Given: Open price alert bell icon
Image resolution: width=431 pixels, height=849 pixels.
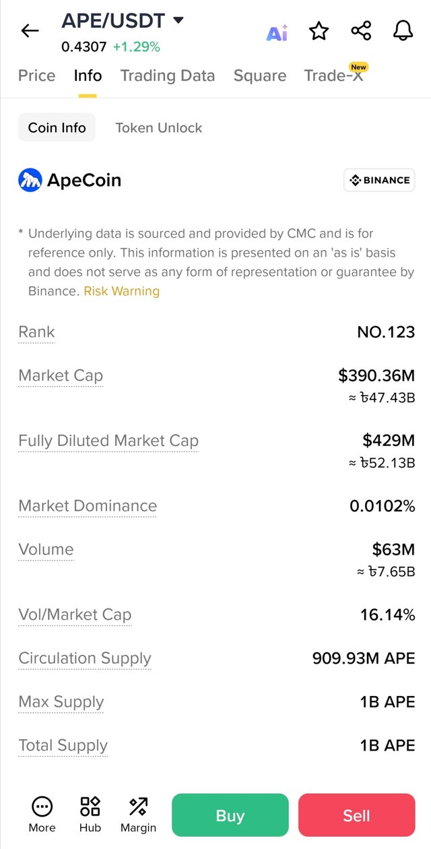Looking at the screenshot, I should [x=403, y=30].
